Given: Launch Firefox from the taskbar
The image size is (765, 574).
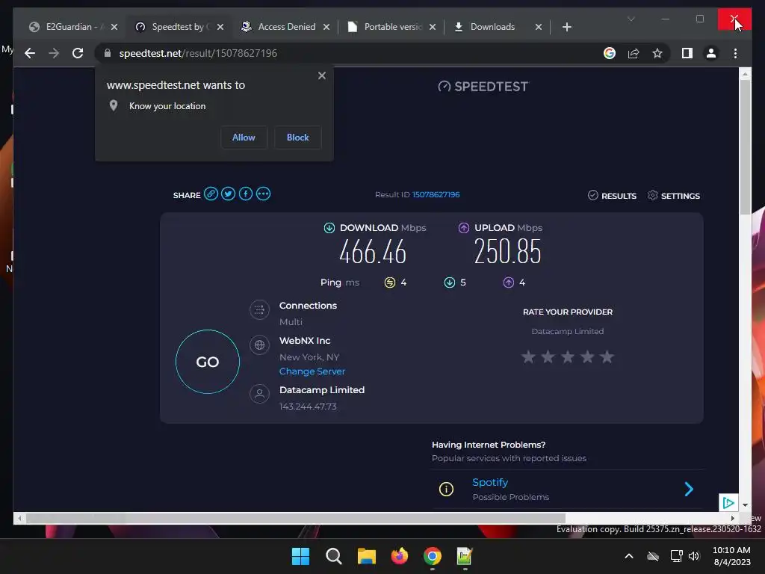Looking at the screenshot, I should 400,556.
